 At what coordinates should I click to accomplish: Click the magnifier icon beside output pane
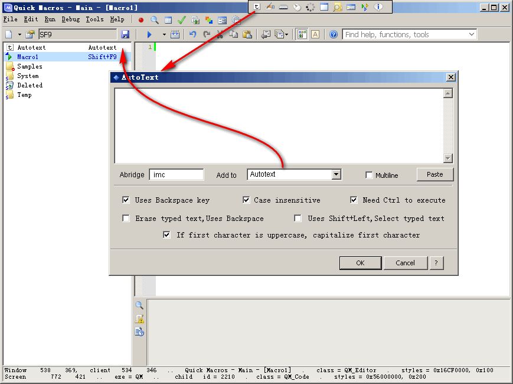pyautogui.click(x=139, y=305)
